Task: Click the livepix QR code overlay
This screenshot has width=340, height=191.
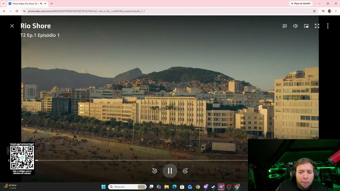Action: [22, 159]
